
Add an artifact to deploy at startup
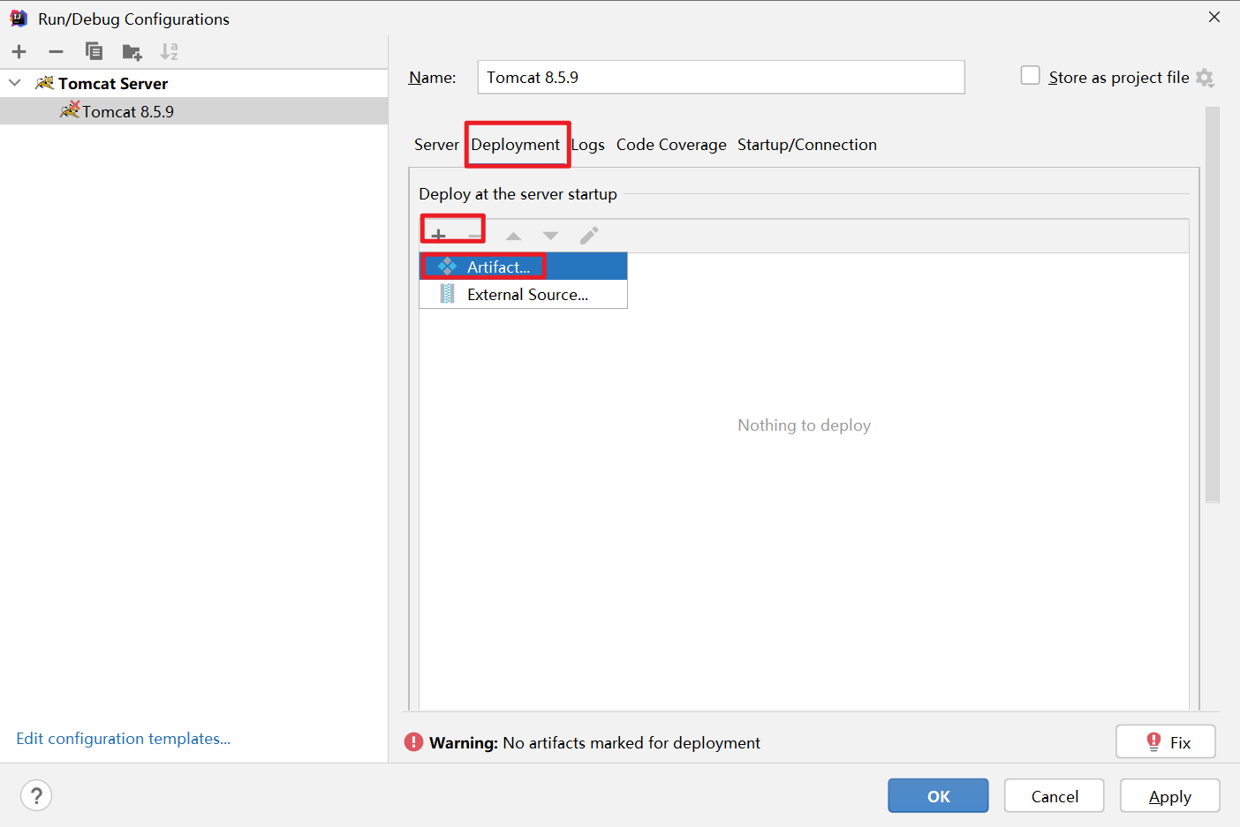pyautogui.click(x=438, y=234)
